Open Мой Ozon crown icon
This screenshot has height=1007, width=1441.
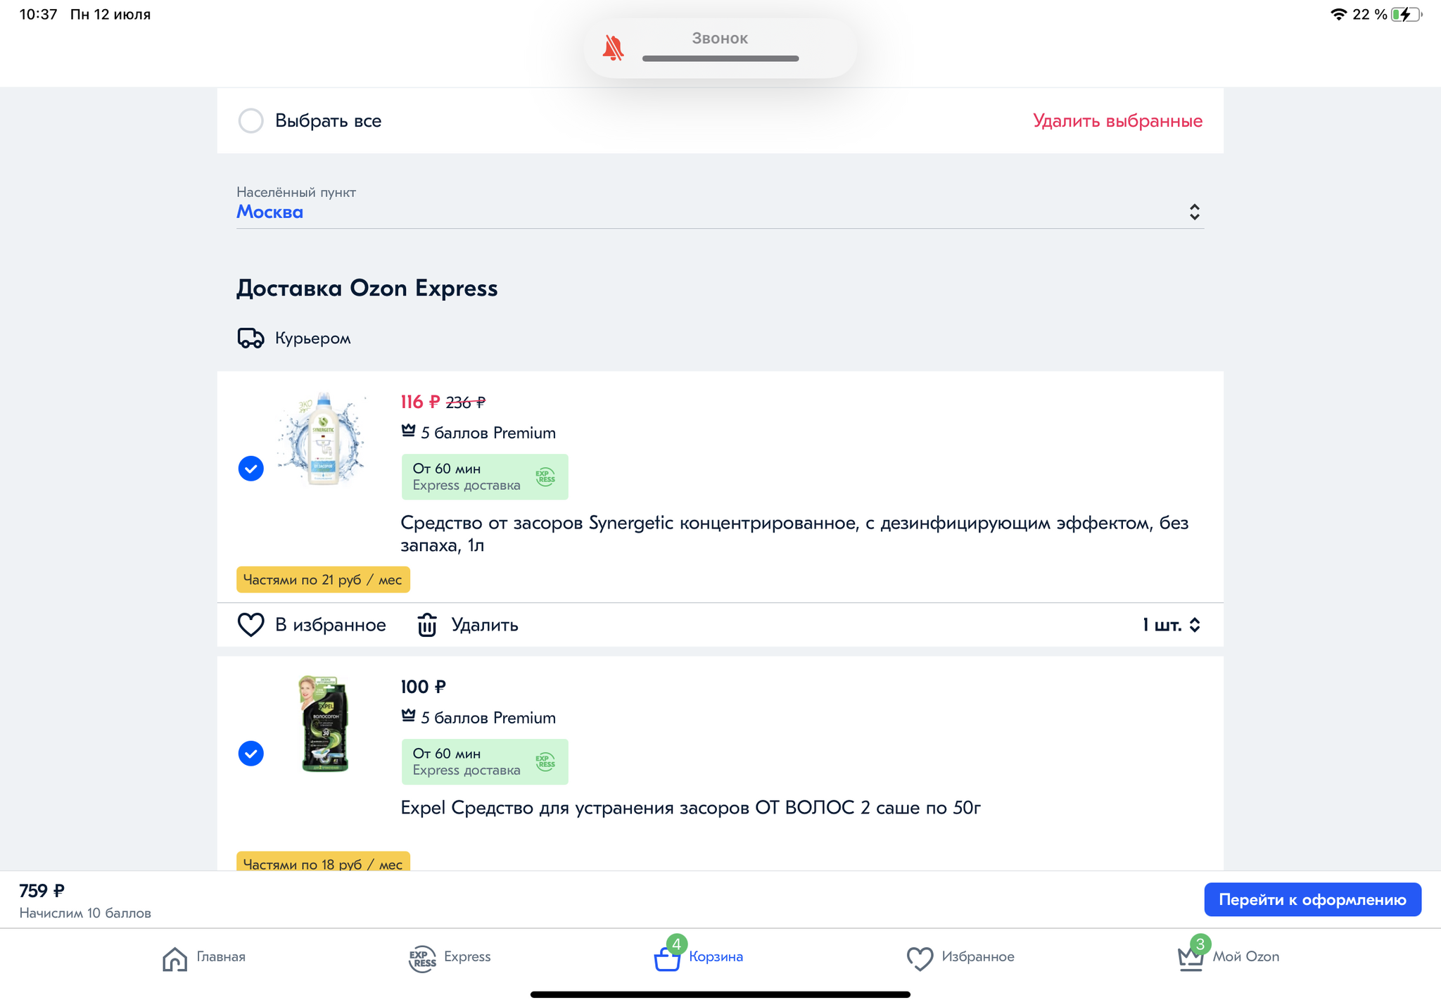pos(1191,958)
